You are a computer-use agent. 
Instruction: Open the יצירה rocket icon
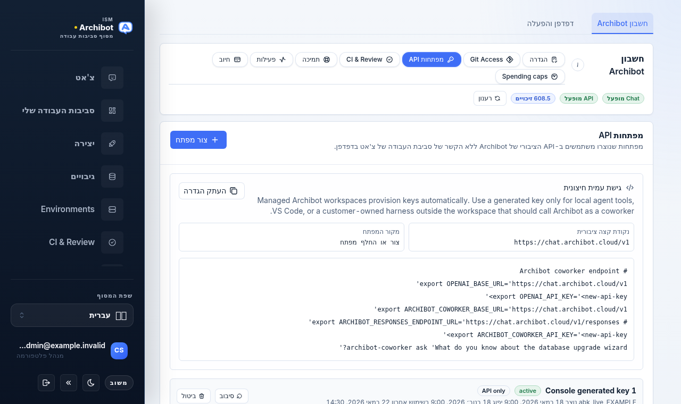point(112,144)
